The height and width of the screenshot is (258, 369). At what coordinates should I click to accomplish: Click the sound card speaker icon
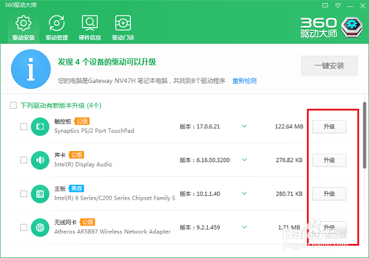40,160
